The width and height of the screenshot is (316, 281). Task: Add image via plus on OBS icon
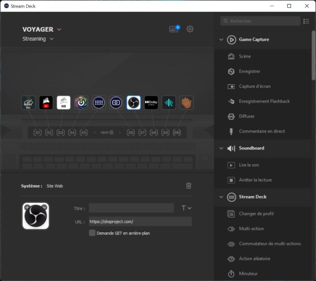tap(27, 207)
